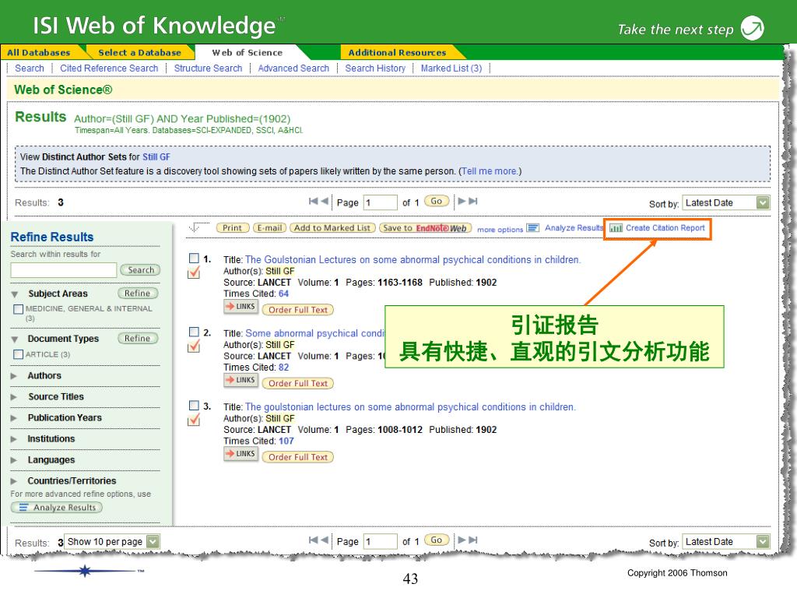Jump to last page icon in top pager
Image resolution: width=797 pixels, height=598 pixels.
[x=473, y=202]
